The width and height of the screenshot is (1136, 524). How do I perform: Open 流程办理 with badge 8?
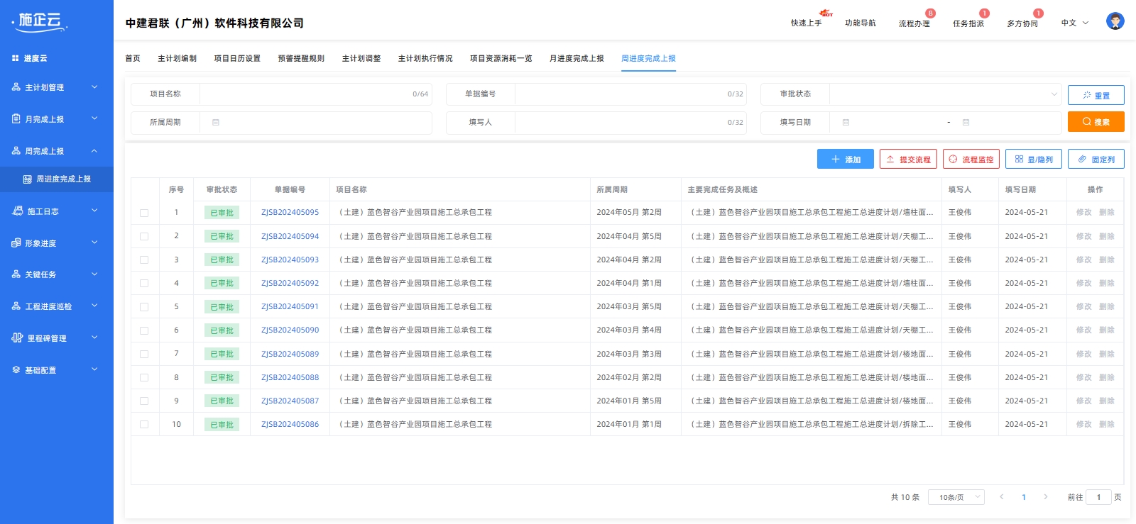[x=914, y=23]
